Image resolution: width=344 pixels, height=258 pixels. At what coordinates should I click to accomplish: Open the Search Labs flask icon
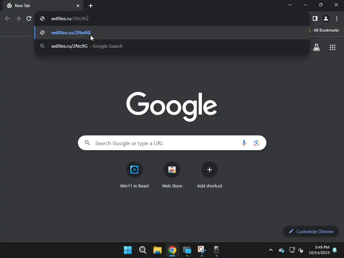coord(316,47)
